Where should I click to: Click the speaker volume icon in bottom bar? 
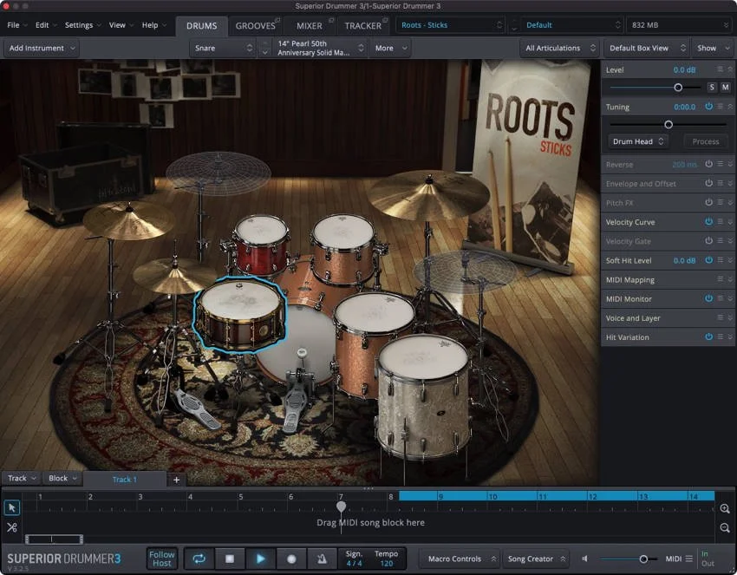584,559
